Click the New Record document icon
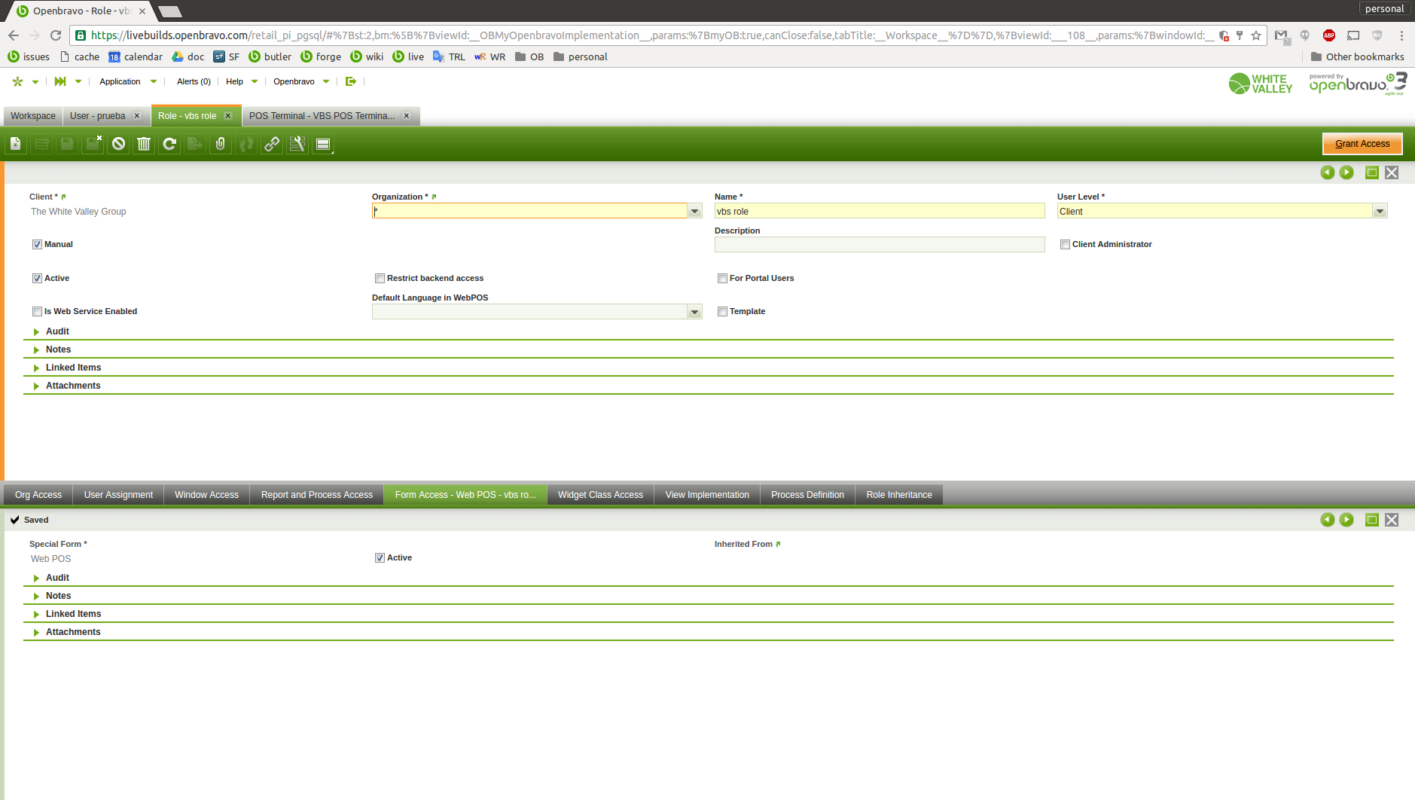The width and height of the screenshot is (1415, 800). (x=16, y=144)
